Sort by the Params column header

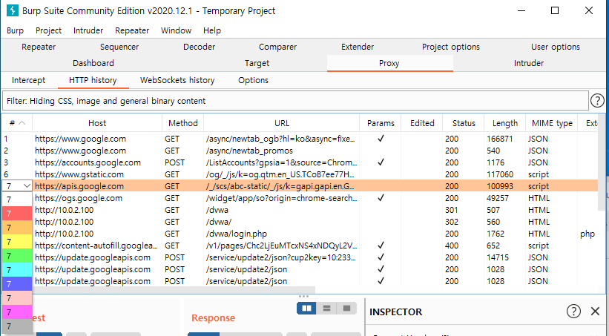coord(381,123)
